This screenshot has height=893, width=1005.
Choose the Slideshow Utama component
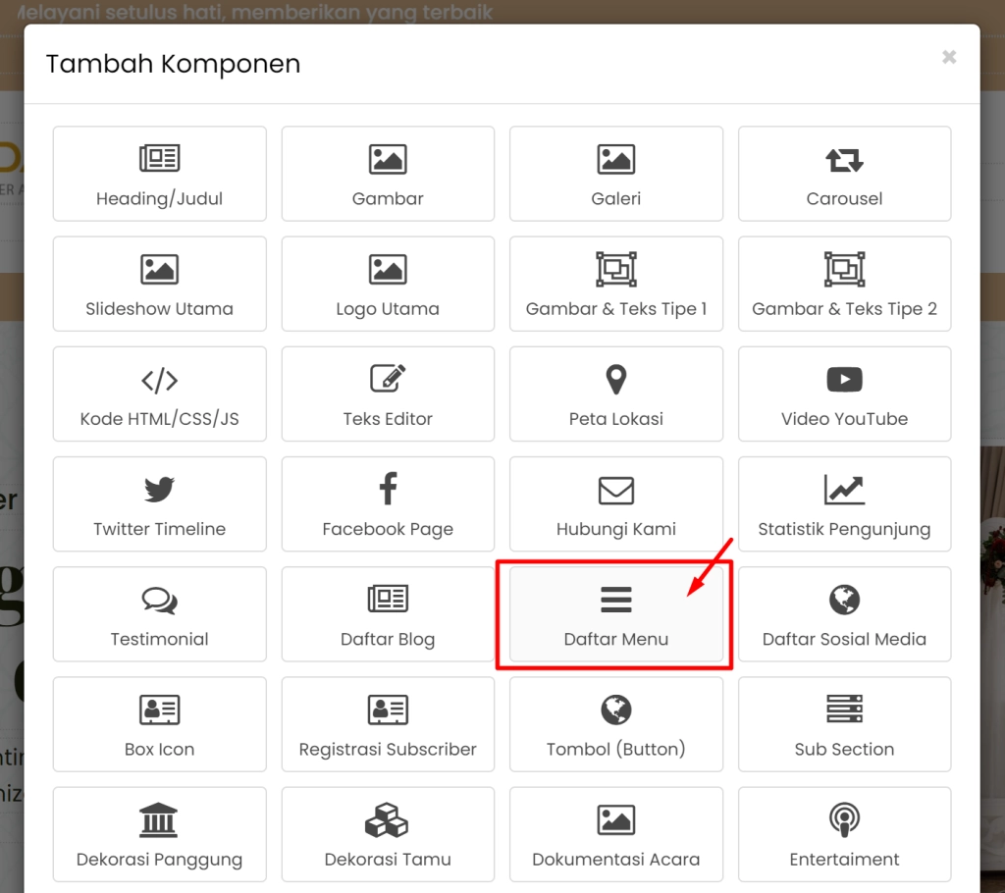pos(159,284)
